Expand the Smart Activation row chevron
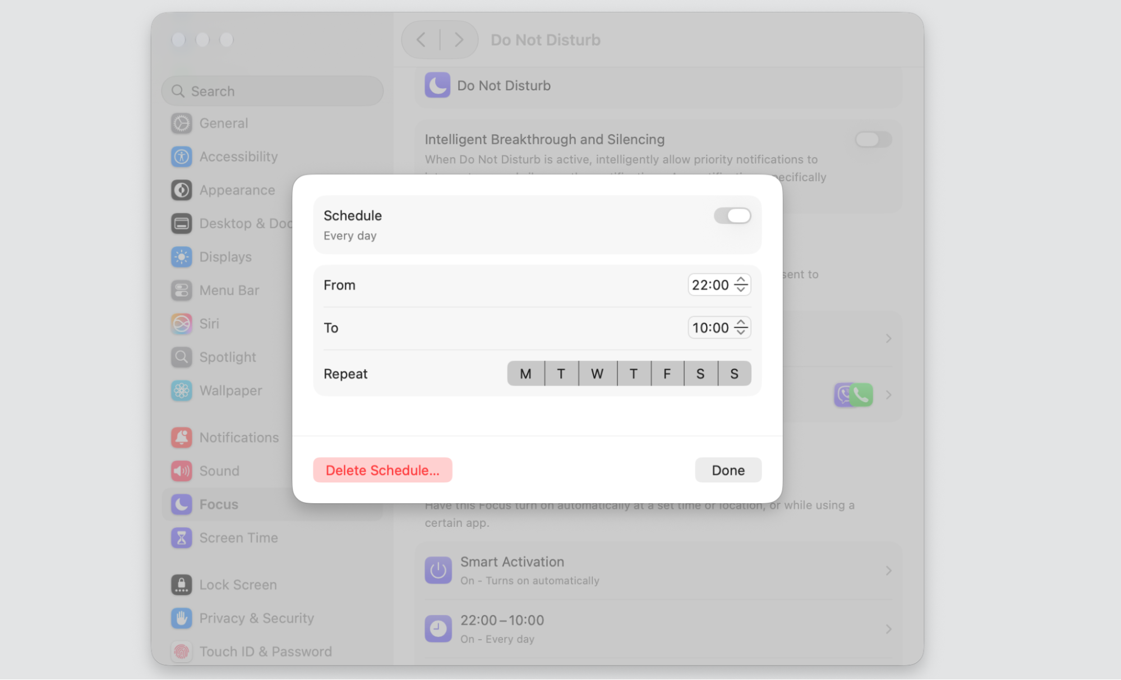This screenshot has width=1121, height=680. 888,571
